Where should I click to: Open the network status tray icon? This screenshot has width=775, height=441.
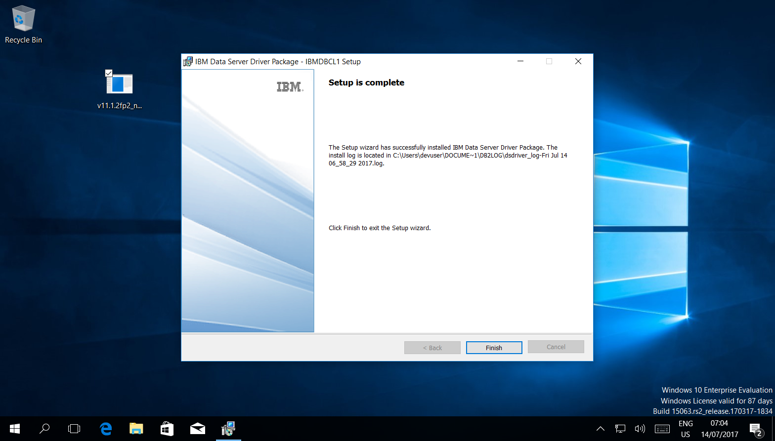tap(620, 429)
